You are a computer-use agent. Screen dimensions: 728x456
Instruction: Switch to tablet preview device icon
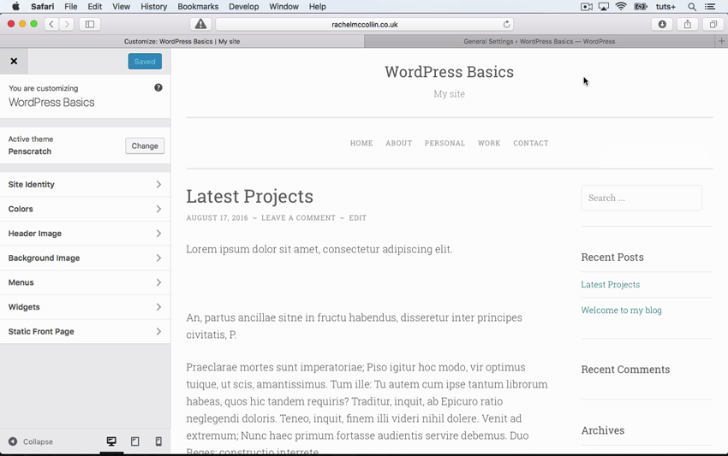click(135, 441)
